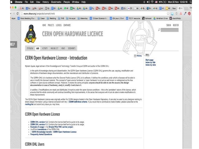This screenshot has width=199, height=149.
Task: Switch to the Facebook browser tab
Action: pyautogui.click(x=123, y=8)
